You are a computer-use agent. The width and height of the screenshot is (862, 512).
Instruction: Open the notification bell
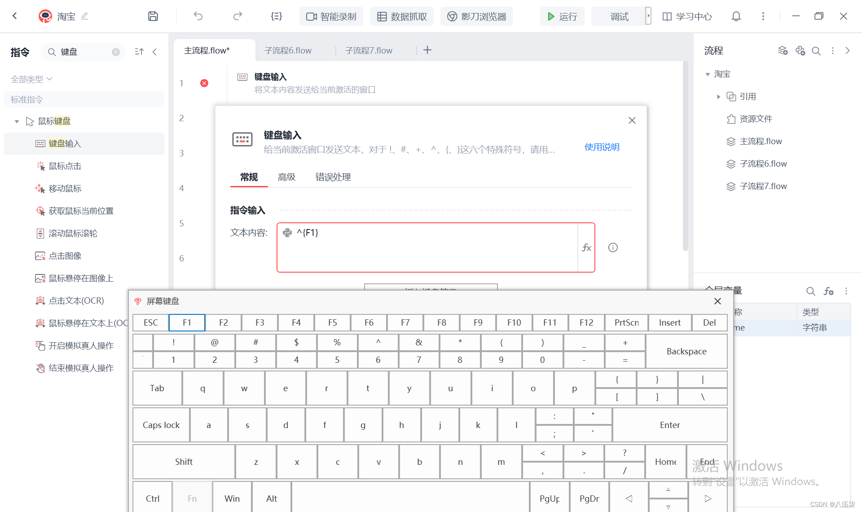[736, 17]
